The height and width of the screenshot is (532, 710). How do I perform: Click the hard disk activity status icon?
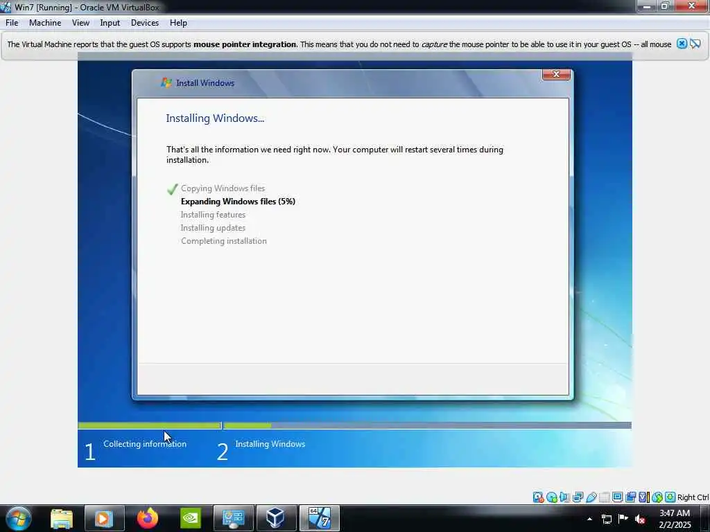538,497
